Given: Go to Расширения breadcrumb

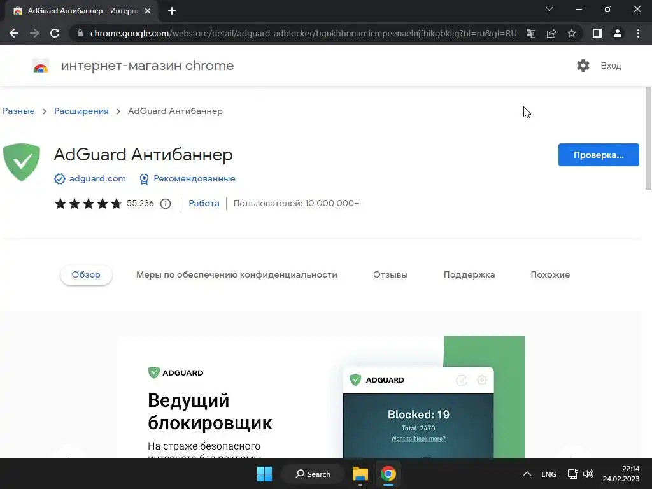Looking at the screenshot, I should (81, 111).
